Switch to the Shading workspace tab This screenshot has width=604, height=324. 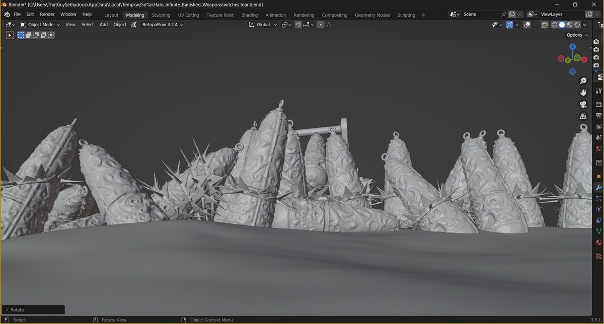click(x=250, y=15)
